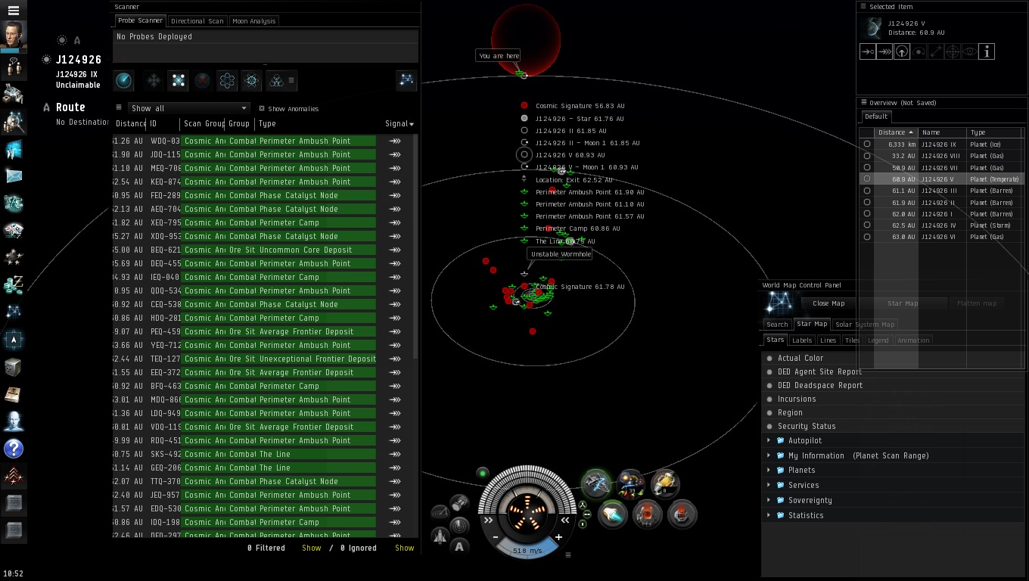This screenshot has width=1029, height=581.
Task: Warp to the WDQ-03 Perimeter Ambush Point arrow
Action: (x=395, y=141)
